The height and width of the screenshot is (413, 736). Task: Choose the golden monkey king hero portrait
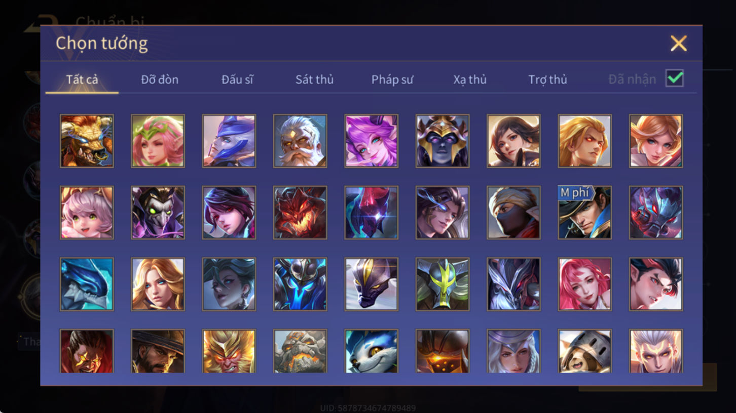point(229,351)
